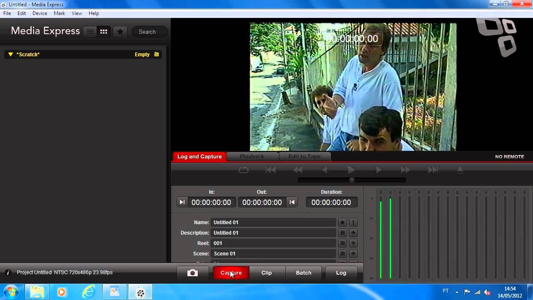Switch to thumbnail grid view
533x300 pixels.
(104, 32)
